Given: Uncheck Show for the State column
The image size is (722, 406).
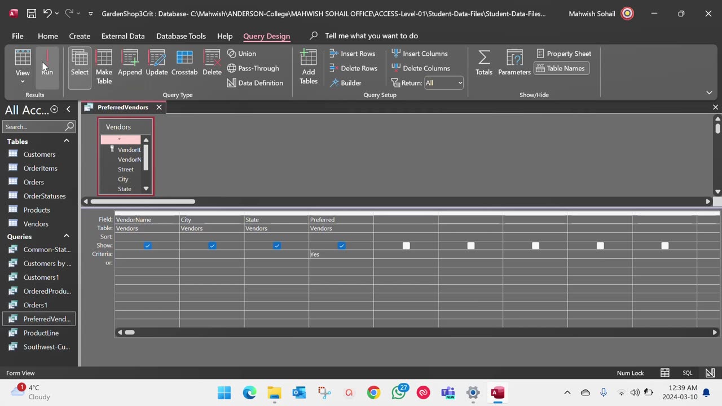Looking at the screenshot, I should pyautogui.click(x=276, y=245).
